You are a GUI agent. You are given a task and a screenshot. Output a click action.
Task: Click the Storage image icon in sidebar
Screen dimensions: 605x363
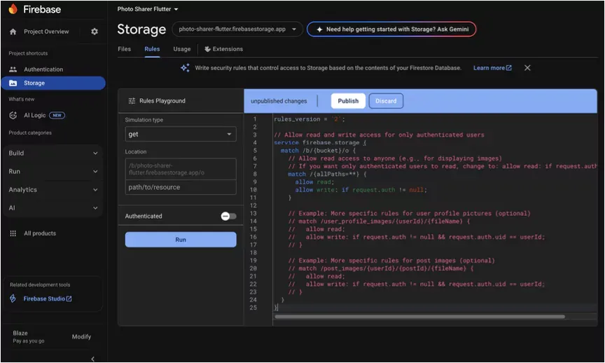tap(13, 83)
